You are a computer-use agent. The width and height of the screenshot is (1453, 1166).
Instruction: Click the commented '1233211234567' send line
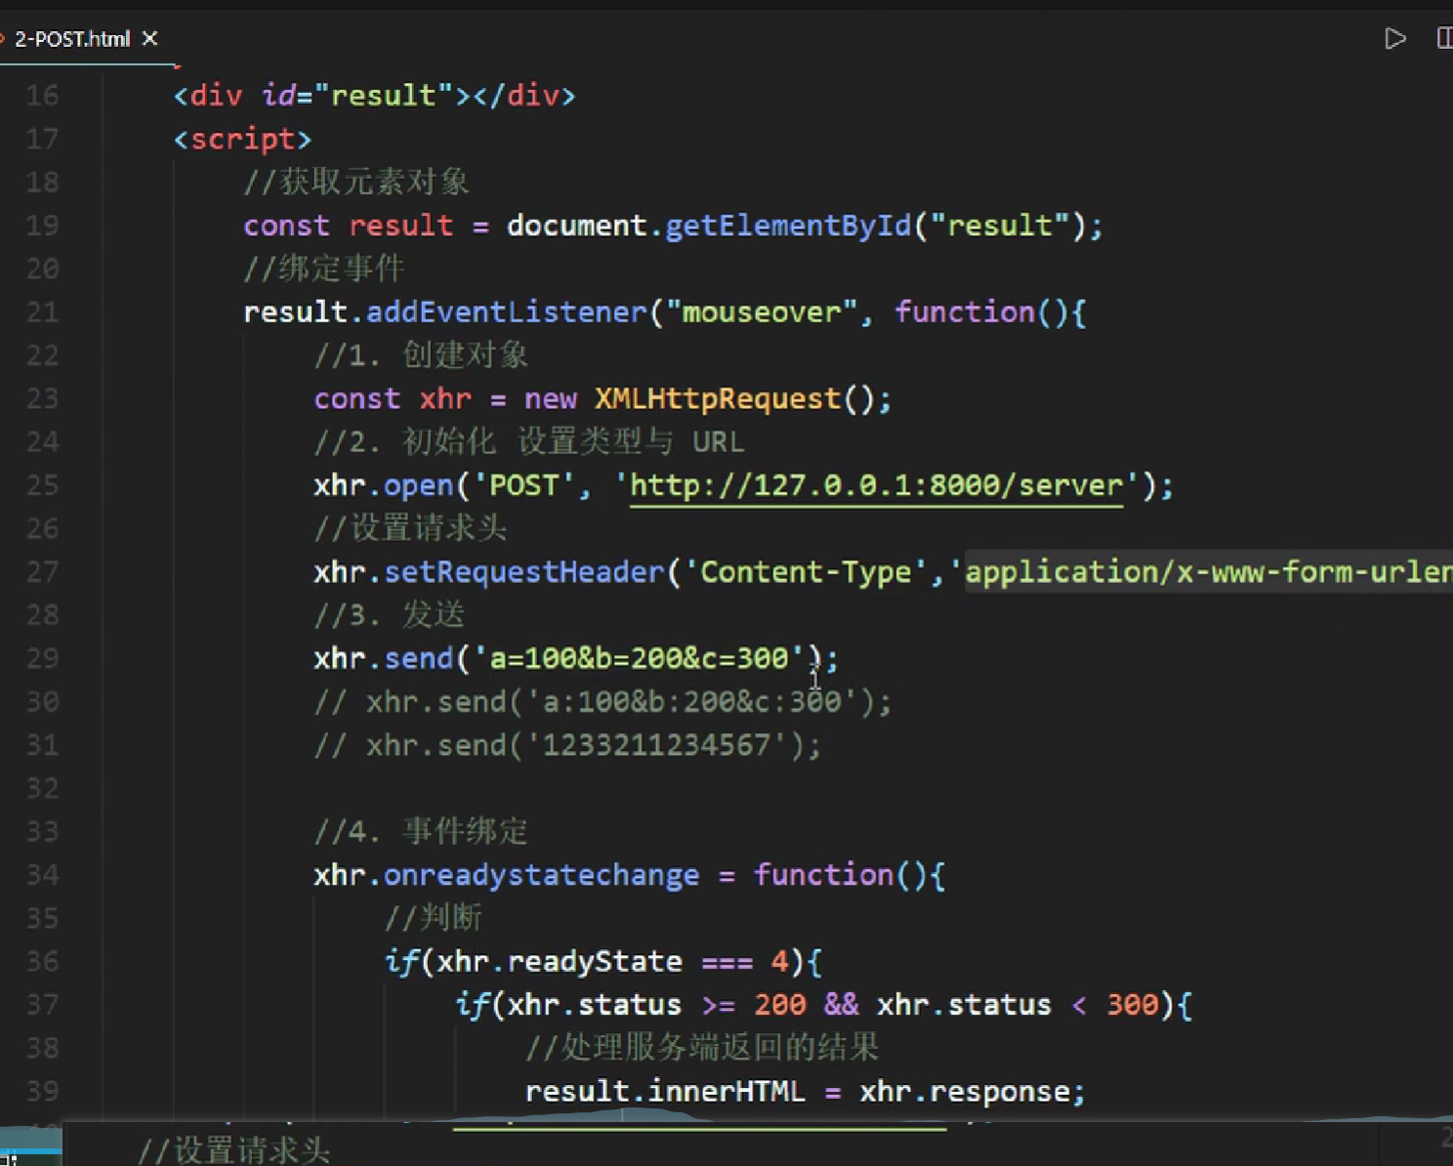[x=567, y=745]
